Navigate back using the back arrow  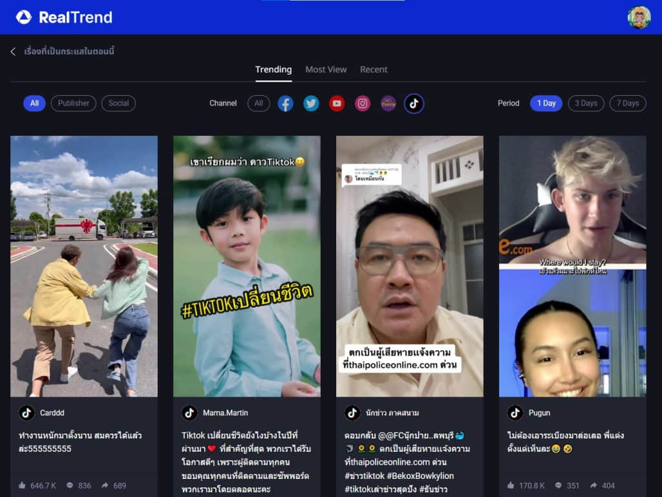point(12,51)
